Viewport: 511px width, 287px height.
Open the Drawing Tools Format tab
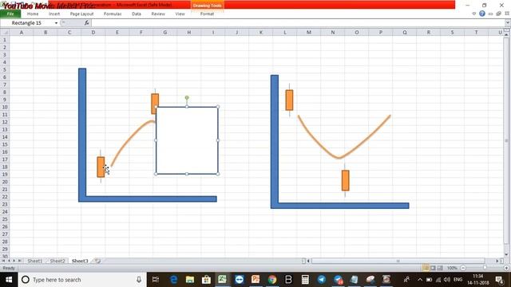click(207, 14)
